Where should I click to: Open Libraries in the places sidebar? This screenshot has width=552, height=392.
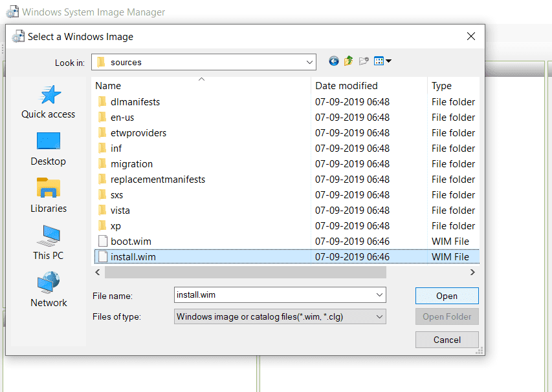click(x=49, y=196)
